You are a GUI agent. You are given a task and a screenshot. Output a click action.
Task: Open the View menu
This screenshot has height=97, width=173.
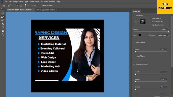pyautogui.click(x=46, y=2)
